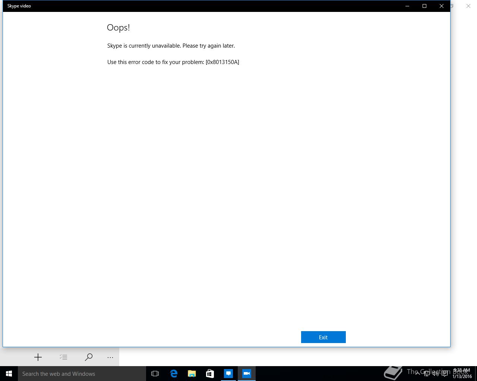Switch to the Messaging app on taskbar
This screenshot has width=477, height=381.
tap(228, 374)
